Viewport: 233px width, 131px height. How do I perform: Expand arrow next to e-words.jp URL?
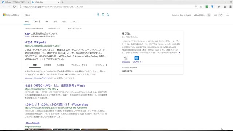[x=58, y=89]
